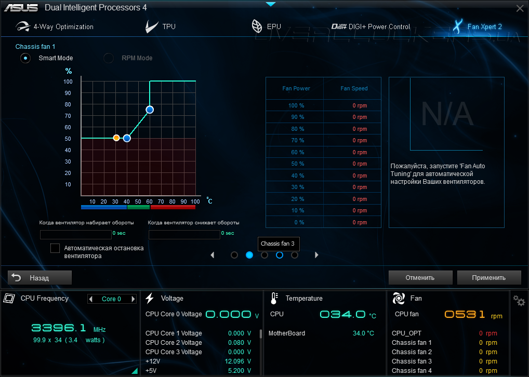Click the fan spin-down time field
The image size is (529, 377).
pyautogui.click(x=184, y=234)
